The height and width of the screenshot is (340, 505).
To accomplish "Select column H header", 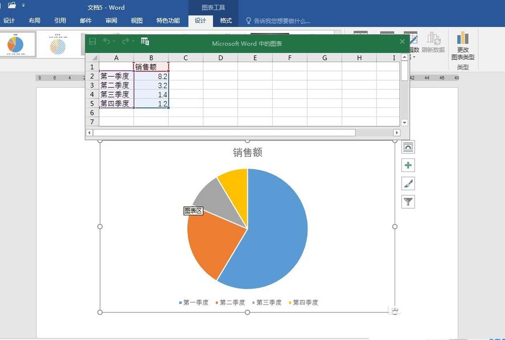I will 360,58.
